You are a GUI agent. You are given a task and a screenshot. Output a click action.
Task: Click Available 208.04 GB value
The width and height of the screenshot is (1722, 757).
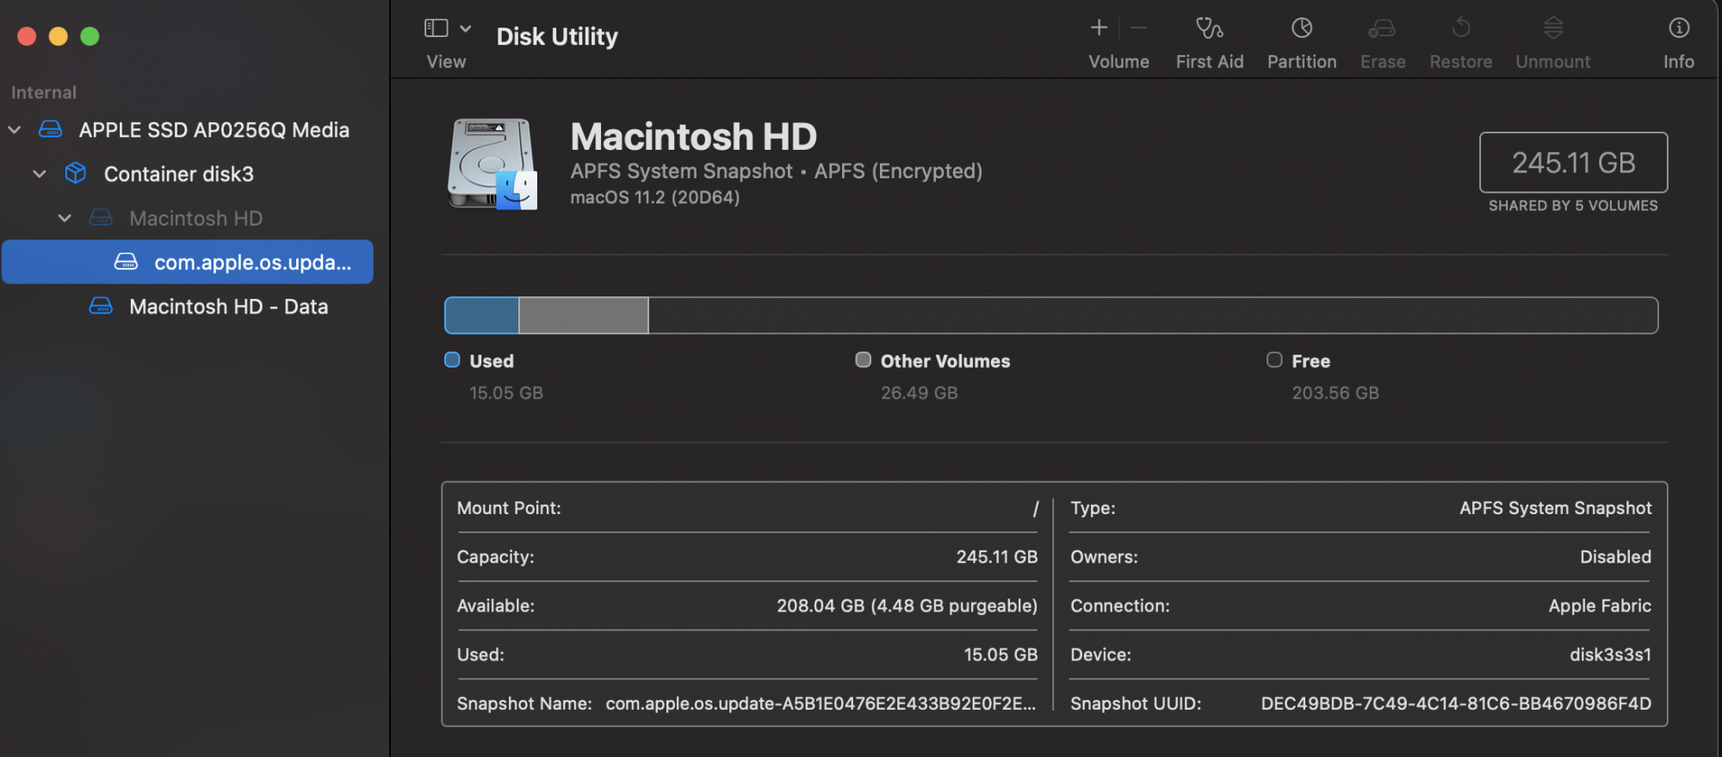907,606
